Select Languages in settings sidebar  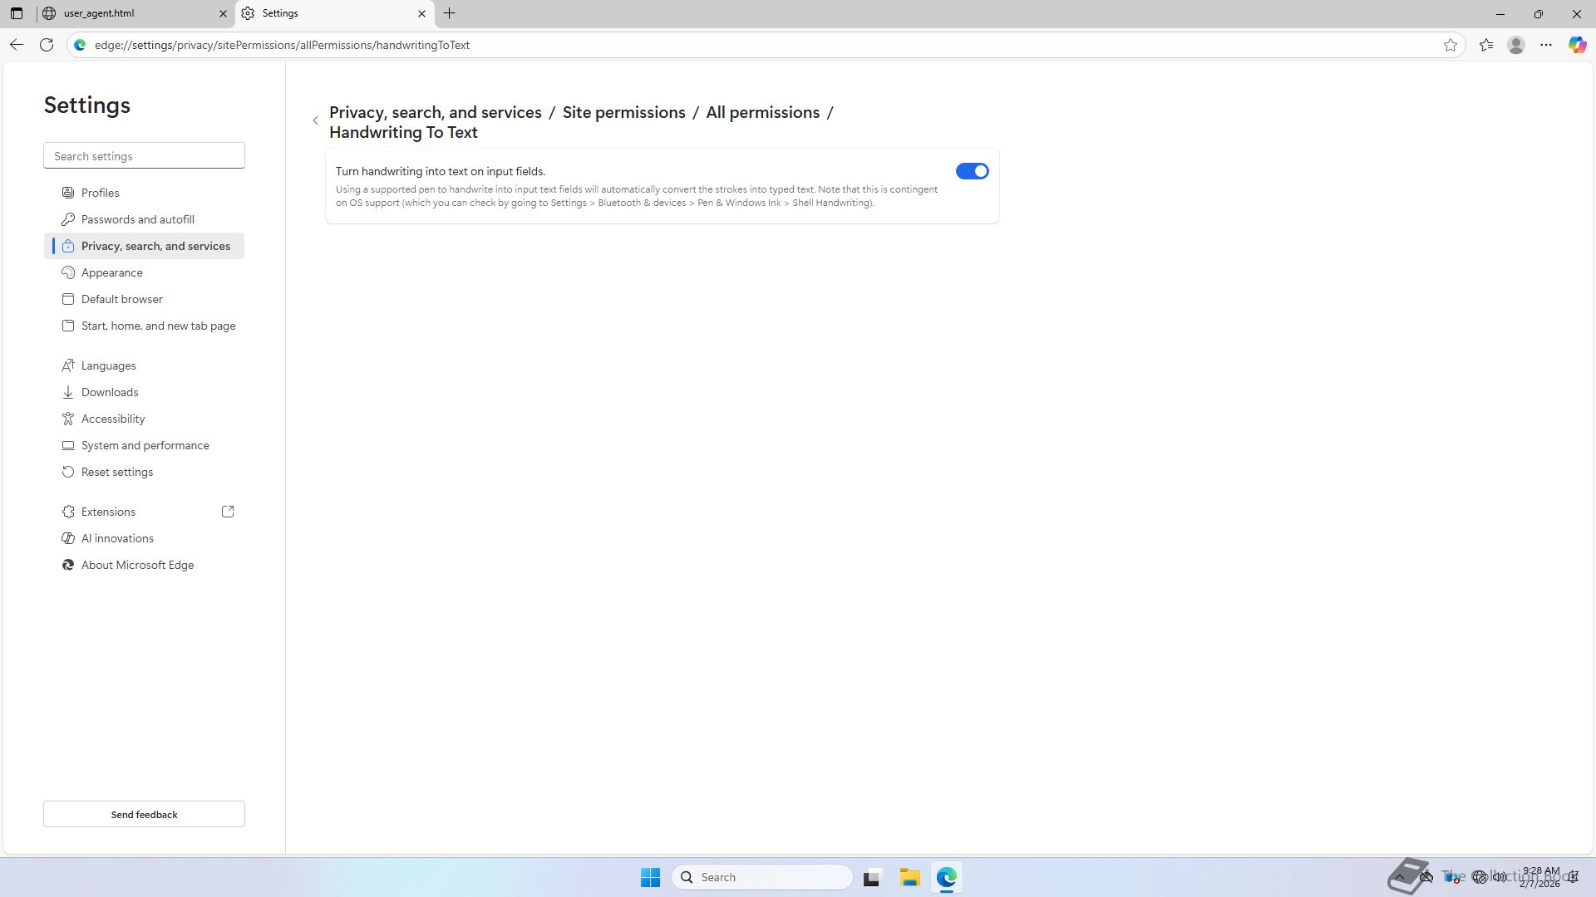[x=108, y=365]
